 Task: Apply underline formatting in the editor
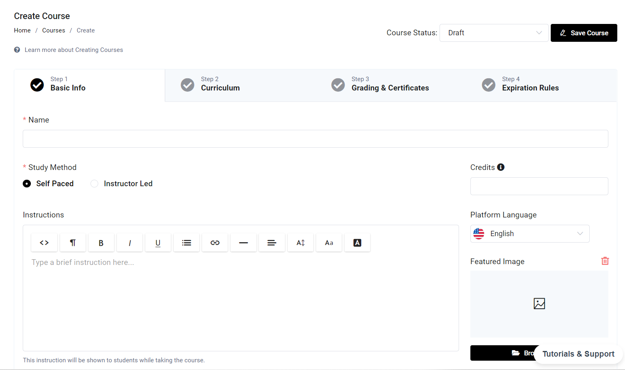point(158,243)
